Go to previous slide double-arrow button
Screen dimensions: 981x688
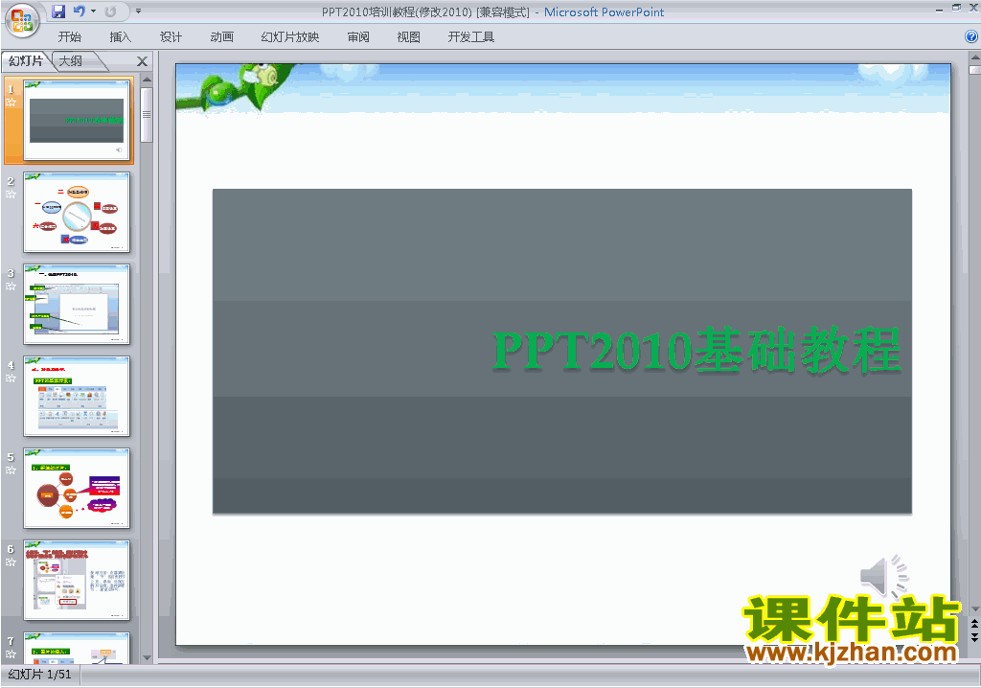point(974,624)
